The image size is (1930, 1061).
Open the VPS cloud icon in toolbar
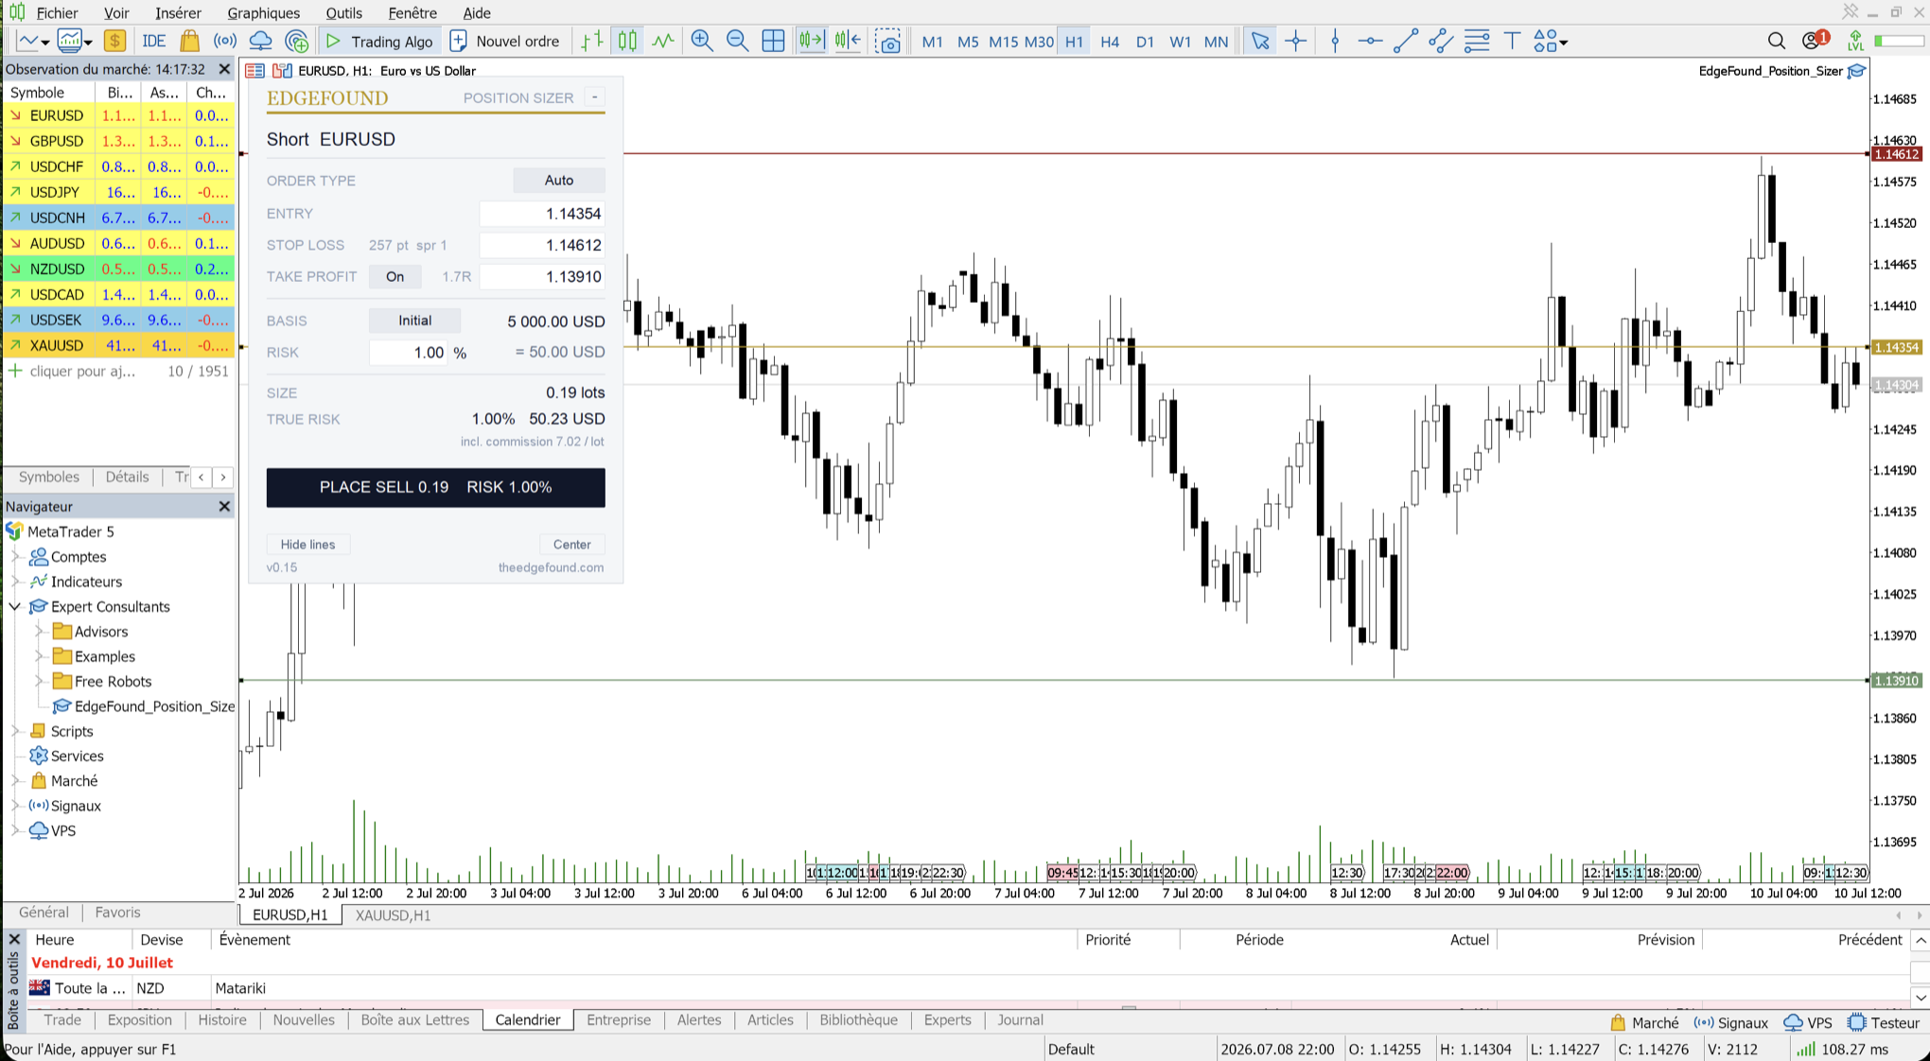point(260,41)
